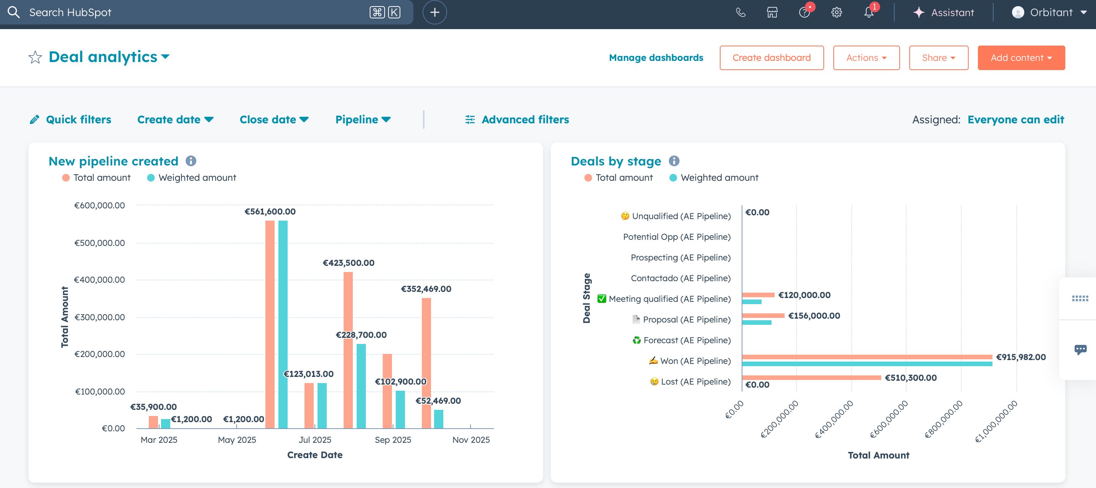This screenshot has height=488, width=1096.
Task: Click into the Search HubSpot field
Action: 191,12
